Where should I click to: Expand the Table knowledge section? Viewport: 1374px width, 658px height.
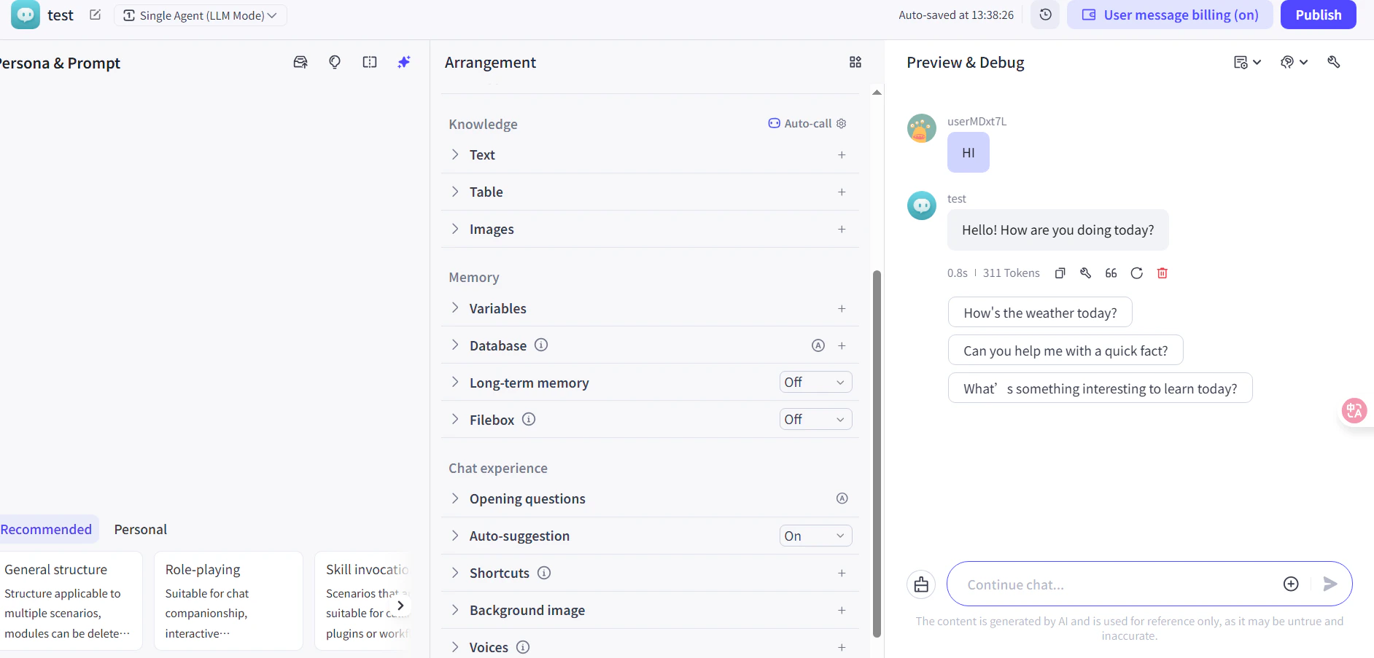click(x=455, y=192)
